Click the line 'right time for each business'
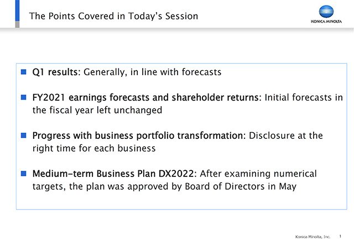The width and height of the screenshot is (354, 245). coord(94,148)
